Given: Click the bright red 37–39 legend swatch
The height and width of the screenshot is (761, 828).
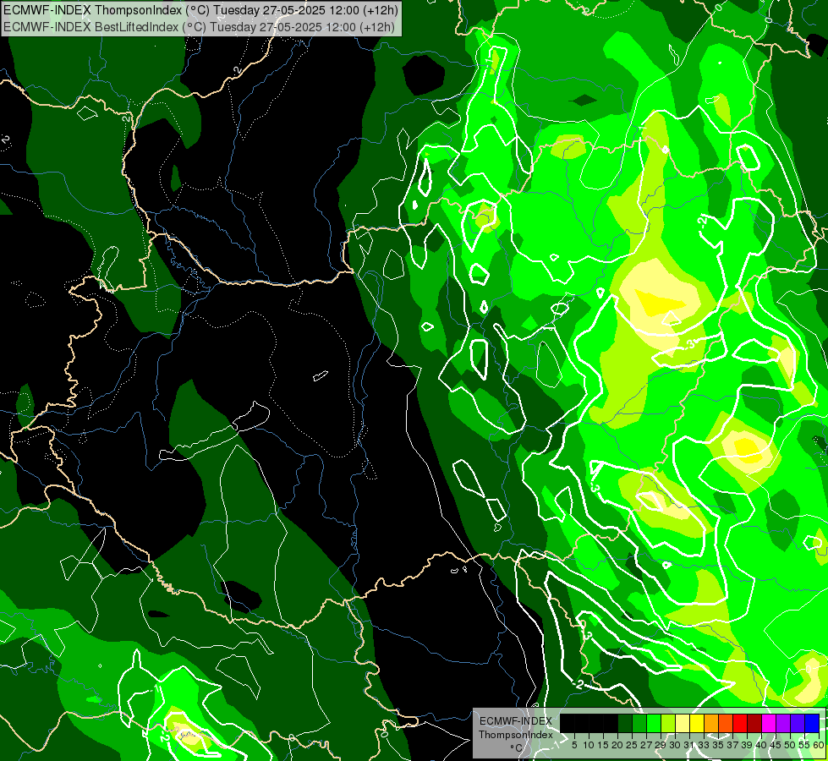Looking at the screenshot, I should pos(740,723).
